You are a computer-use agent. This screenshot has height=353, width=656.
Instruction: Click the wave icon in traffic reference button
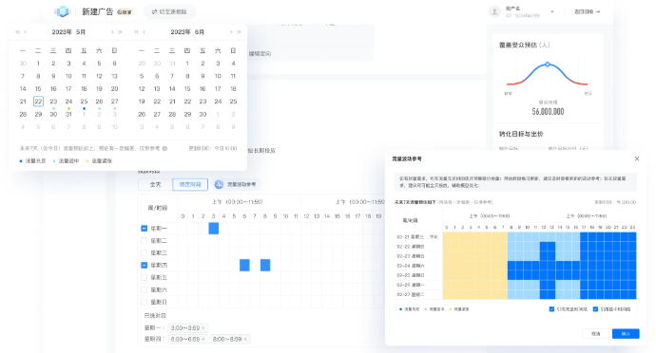[x=219, y=184]
